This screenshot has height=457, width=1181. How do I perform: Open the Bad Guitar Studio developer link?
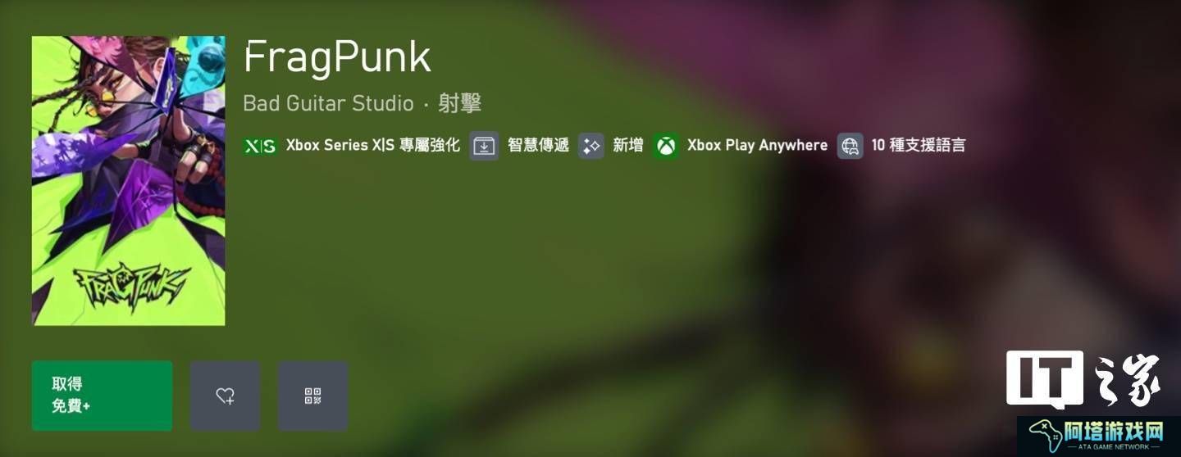(x=328, y=103)
